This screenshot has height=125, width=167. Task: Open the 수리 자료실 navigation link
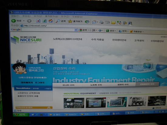(x=97, y=39)
